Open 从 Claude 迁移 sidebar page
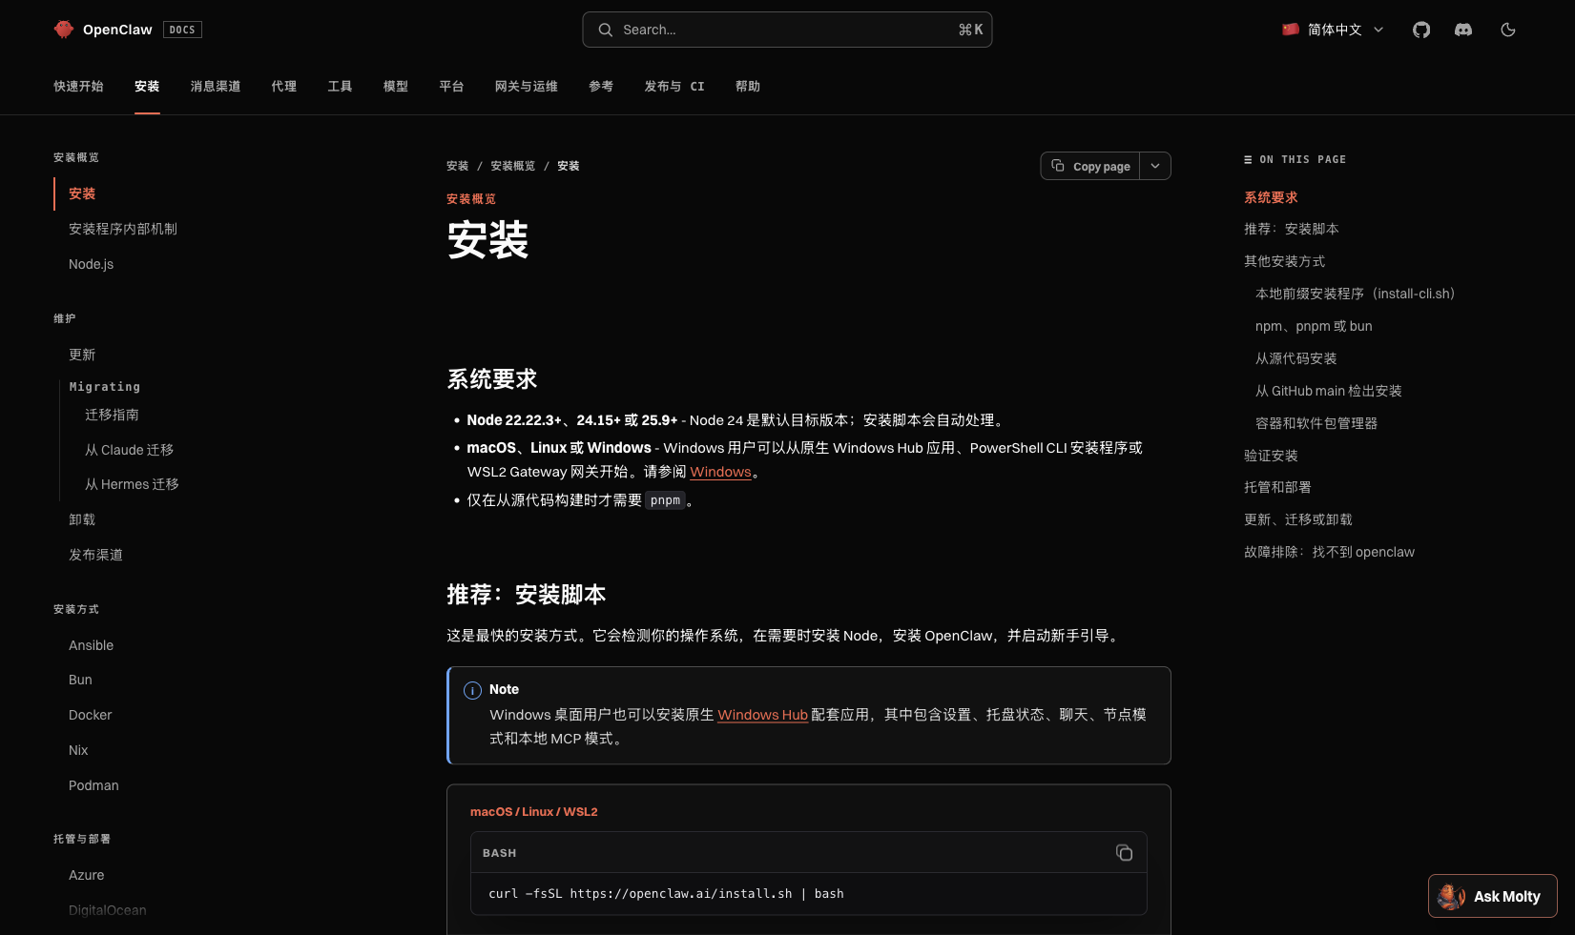This screenshot has width=1575, height=935. pyautogui.click(x=129, y=450)
